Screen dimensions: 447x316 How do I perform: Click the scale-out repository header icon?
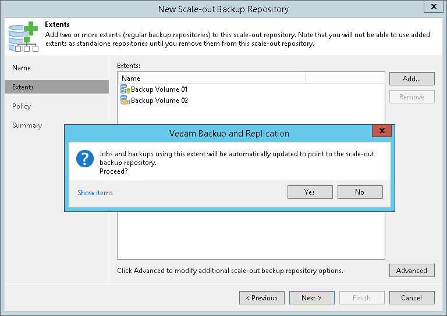coord(23,35)
